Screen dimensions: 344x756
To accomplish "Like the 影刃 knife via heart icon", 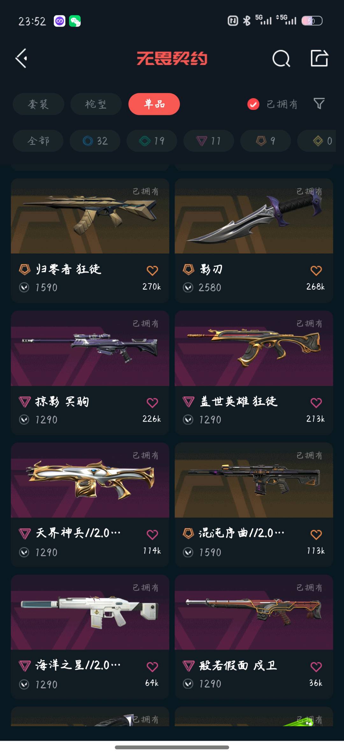I will point(316,270).
